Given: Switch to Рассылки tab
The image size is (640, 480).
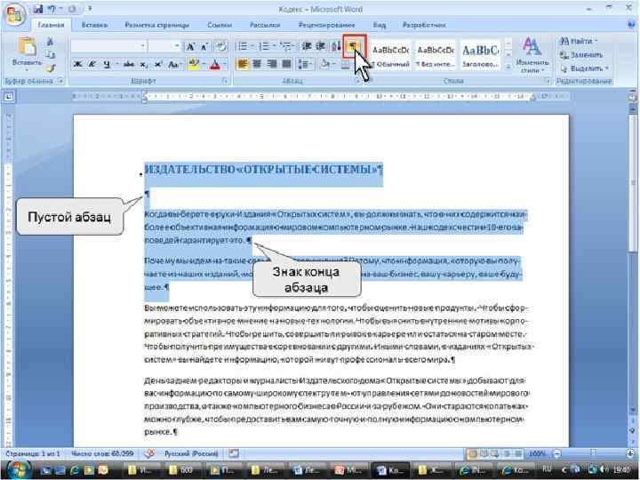Looking at the screenshot, I should [265, 25].
